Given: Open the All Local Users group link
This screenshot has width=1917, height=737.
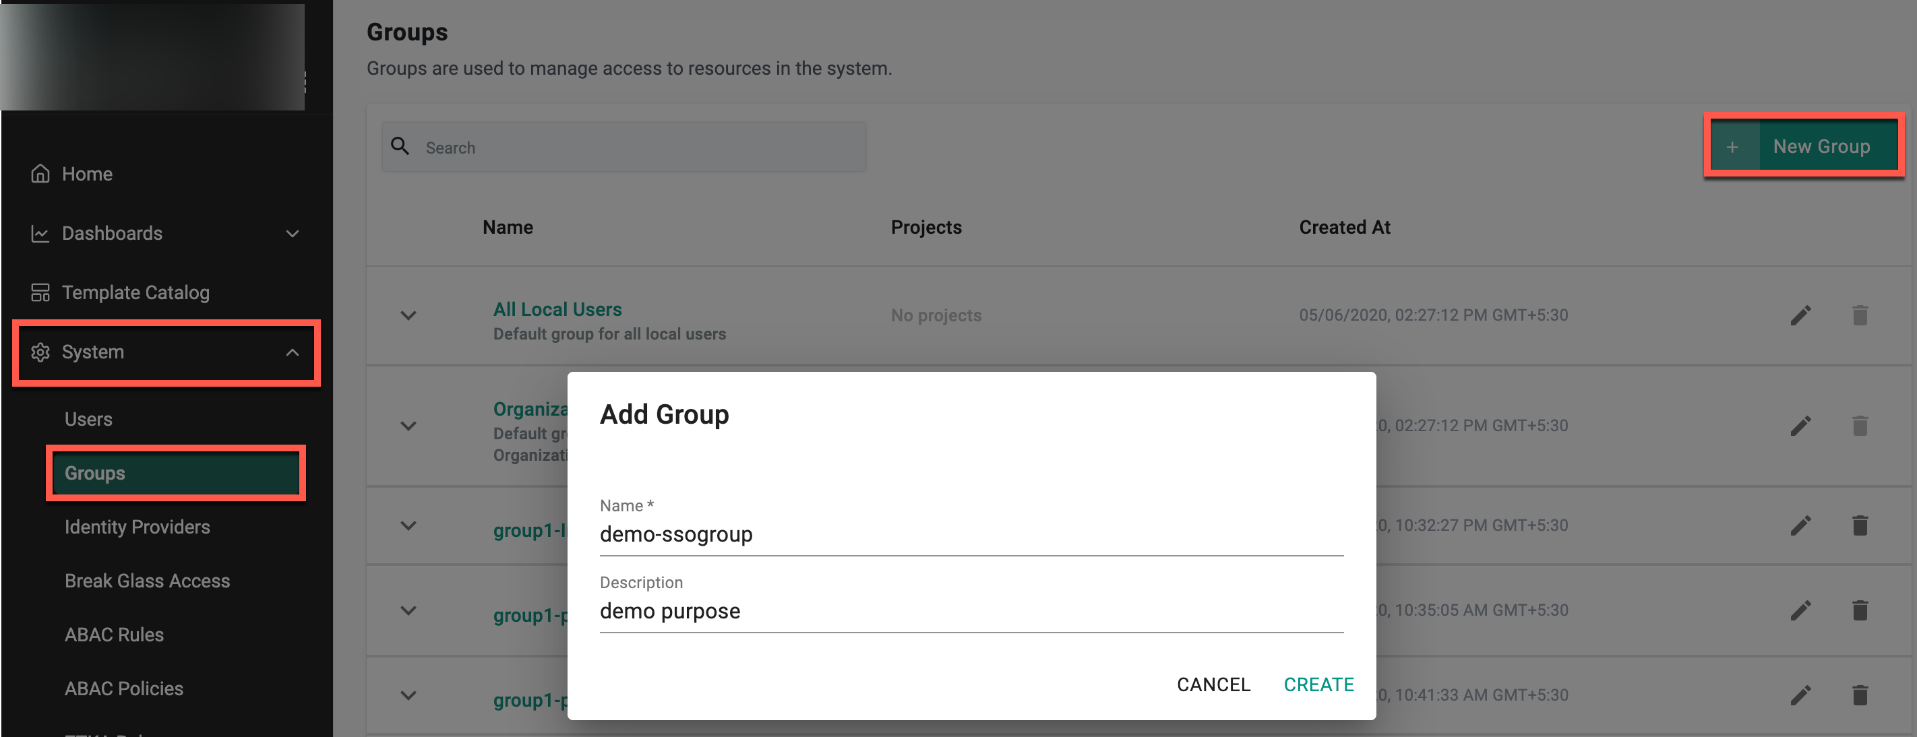Looking at the screenshot, I should coord(557,309).
